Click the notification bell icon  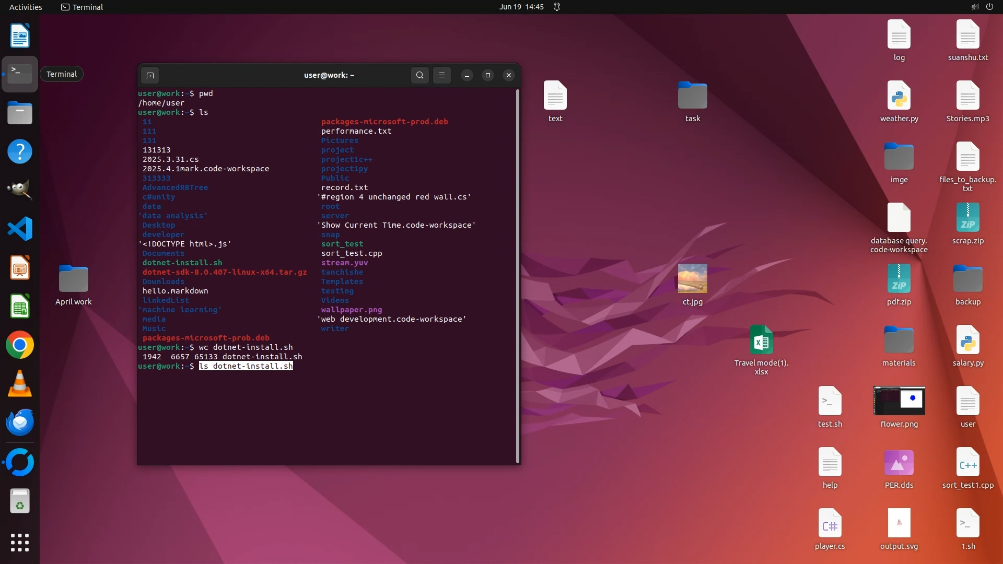pyautogui.click(x=557, y=7)
